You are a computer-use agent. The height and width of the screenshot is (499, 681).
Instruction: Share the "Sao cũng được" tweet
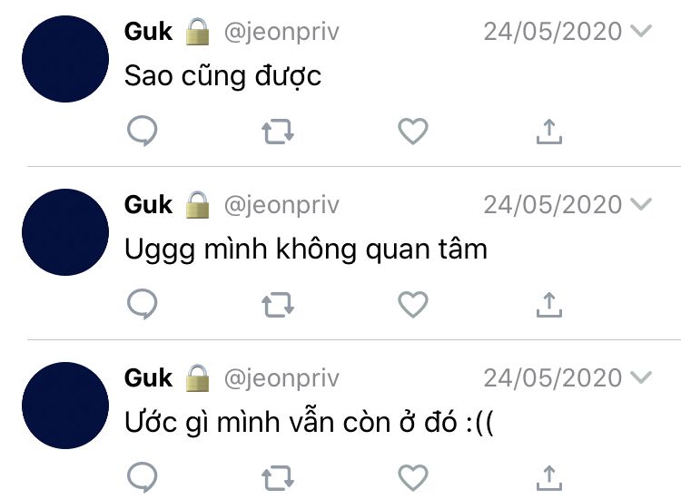tap(549, 131)
